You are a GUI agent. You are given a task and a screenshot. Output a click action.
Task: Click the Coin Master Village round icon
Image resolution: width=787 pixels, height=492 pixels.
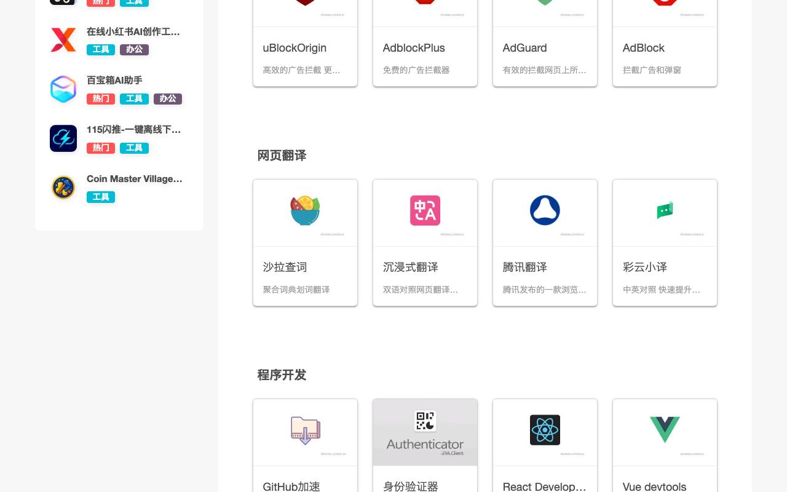pos(63,188)
